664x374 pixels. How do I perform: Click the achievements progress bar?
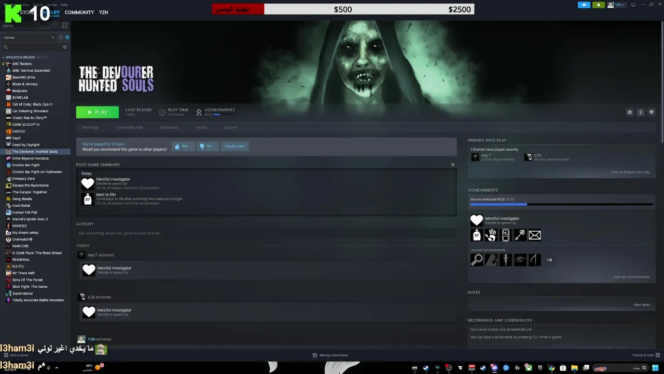click(x=561, y=205)
